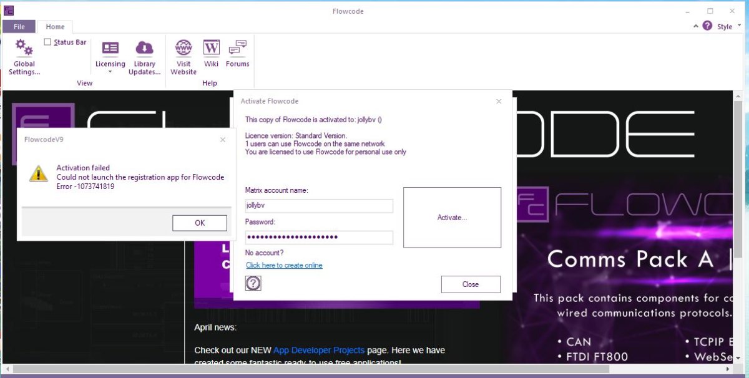749x378 pixels.
Task: Open Global Settings in the ribbon
Action: click(x=24, y=56)
